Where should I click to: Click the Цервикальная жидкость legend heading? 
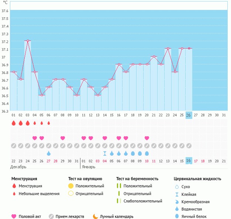197,179
